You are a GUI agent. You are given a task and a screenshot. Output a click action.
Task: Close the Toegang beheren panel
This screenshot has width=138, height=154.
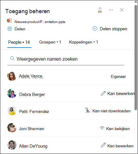pos(122,10)
